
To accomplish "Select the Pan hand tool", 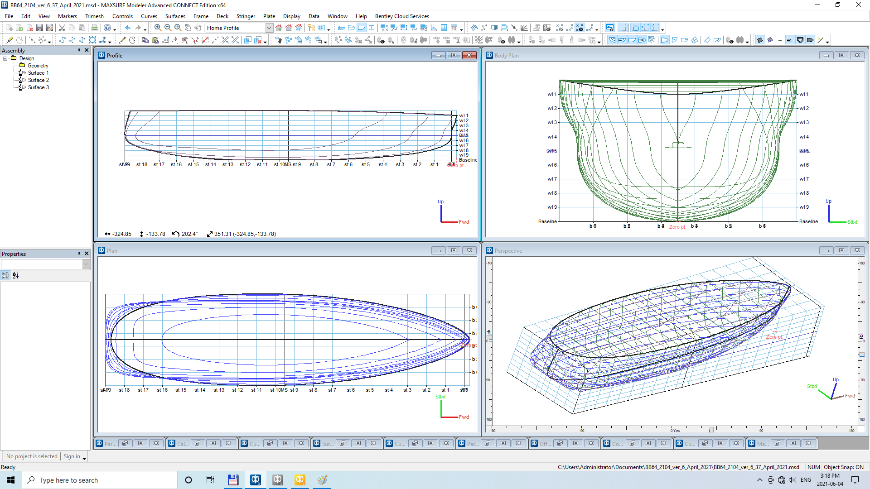I will [188, 28].
